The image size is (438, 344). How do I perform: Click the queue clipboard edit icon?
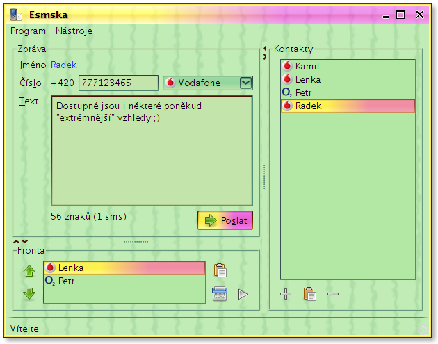[x=220, y=270]
